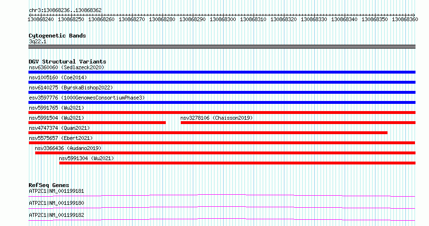
Task: Open variant nsv5991504 (Wu2021) label
Action: coord(56,118)
